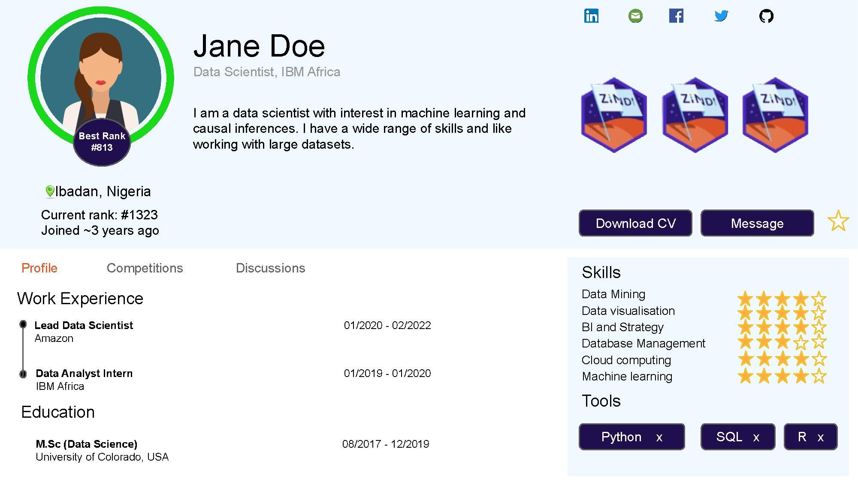Click the third Zindi hexagon badge
The width and height of the screenshot is (858, 482).
pyautogui.click(x=775, y=115)
